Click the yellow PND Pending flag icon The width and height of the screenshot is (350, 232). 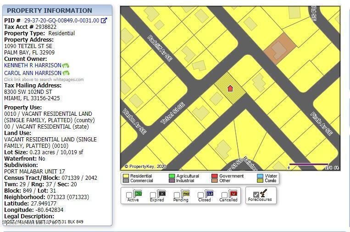click(x=185, y=194)
